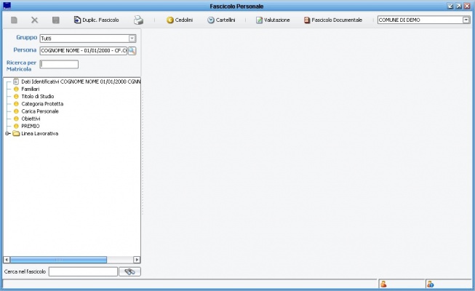Click Duplic. Fascicolo button
Viewport: 475px width, 291px height.
coord(96,20)
